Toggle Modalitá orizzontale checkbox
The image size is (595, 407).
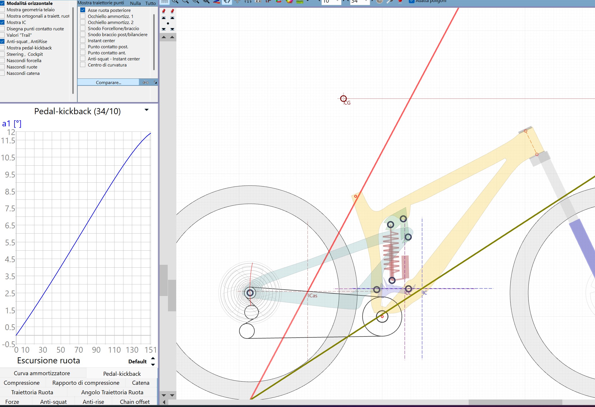point(2,3)
